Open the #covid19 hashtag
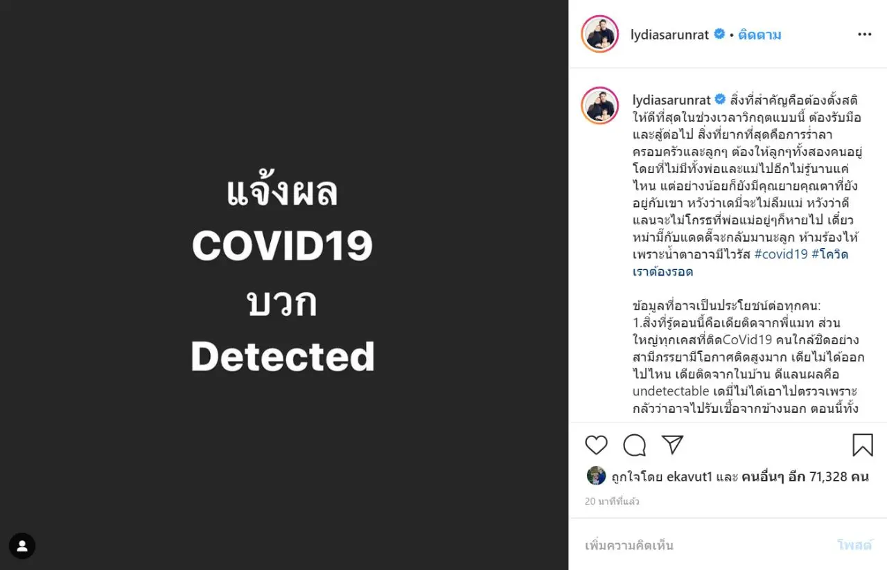887x570 pixels. pos(781,254)
